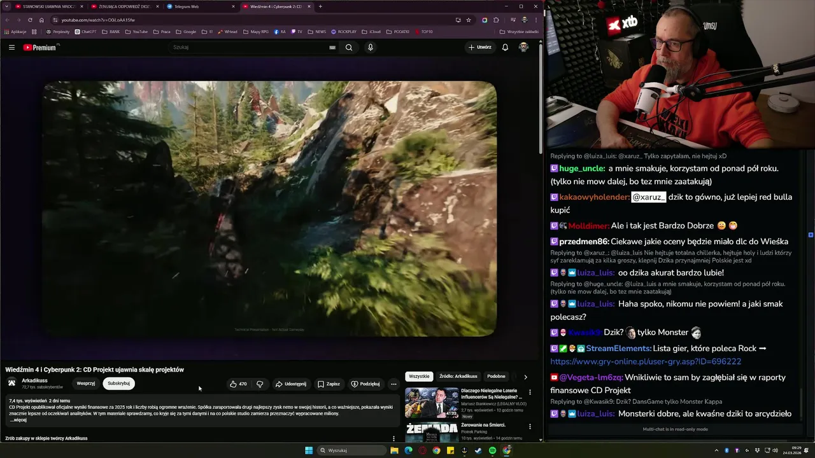Bookmark this page with the star icon
Screen dimensions: 815x458
point(469,20)
